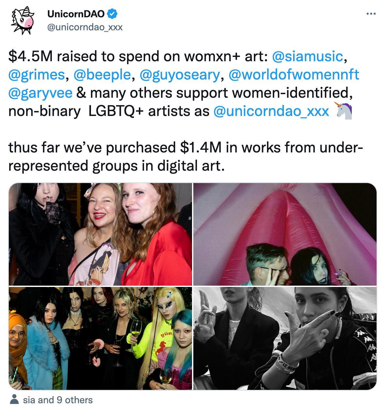This screenshot has height=413, width=386.
Task: Open the UnicornDAO display name link
Action: tap(76, 14)
